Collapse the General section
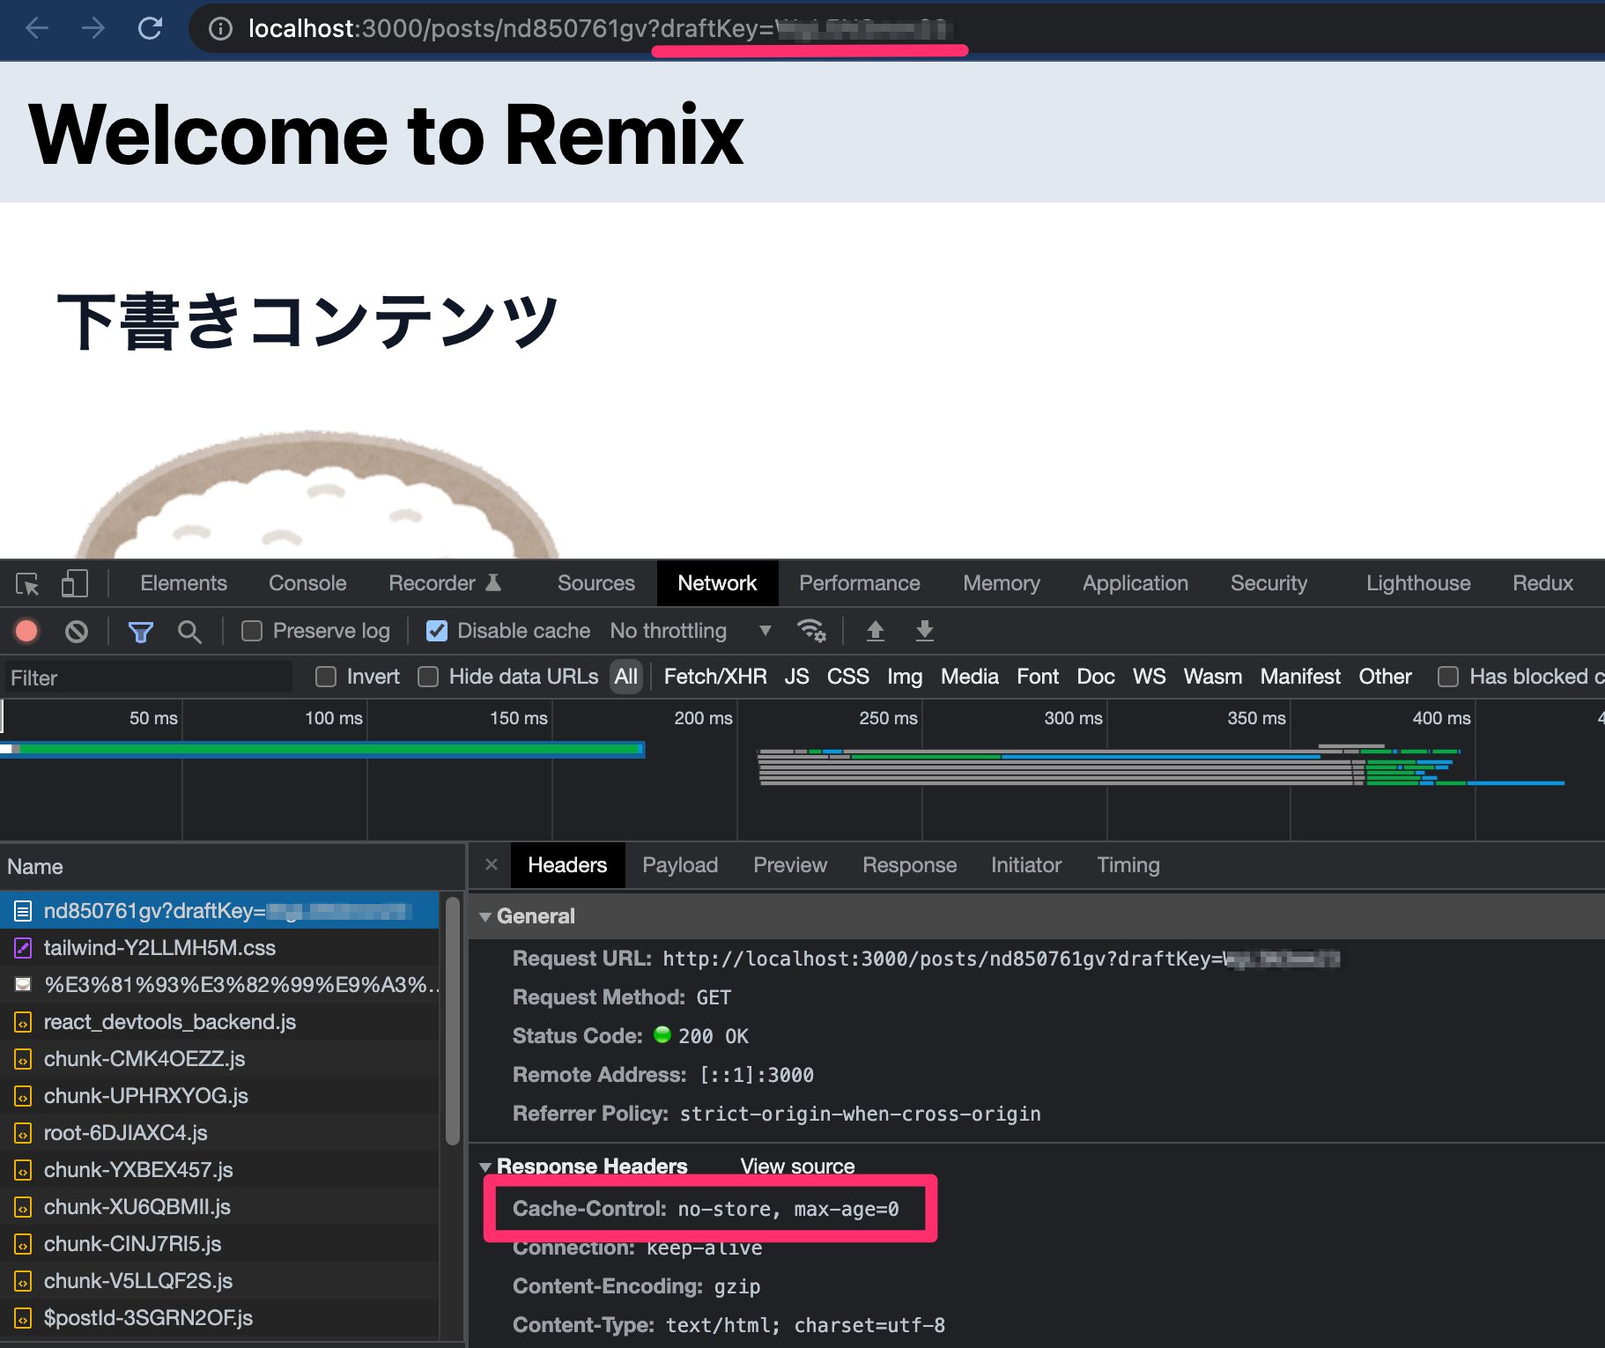The width and height of the screenshot is (1605, 1348). pos(486,916)
